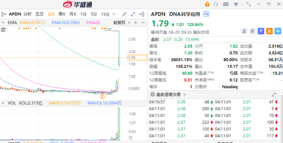The image size is (283, 143).
Task: Click the MAVOL10:3094万 label
Action: click(105, 103)
